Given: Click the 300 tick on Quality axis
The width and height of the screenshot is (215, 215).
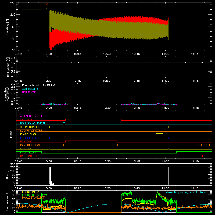Looking at the screenshot, I should click(x=13, y=164).
